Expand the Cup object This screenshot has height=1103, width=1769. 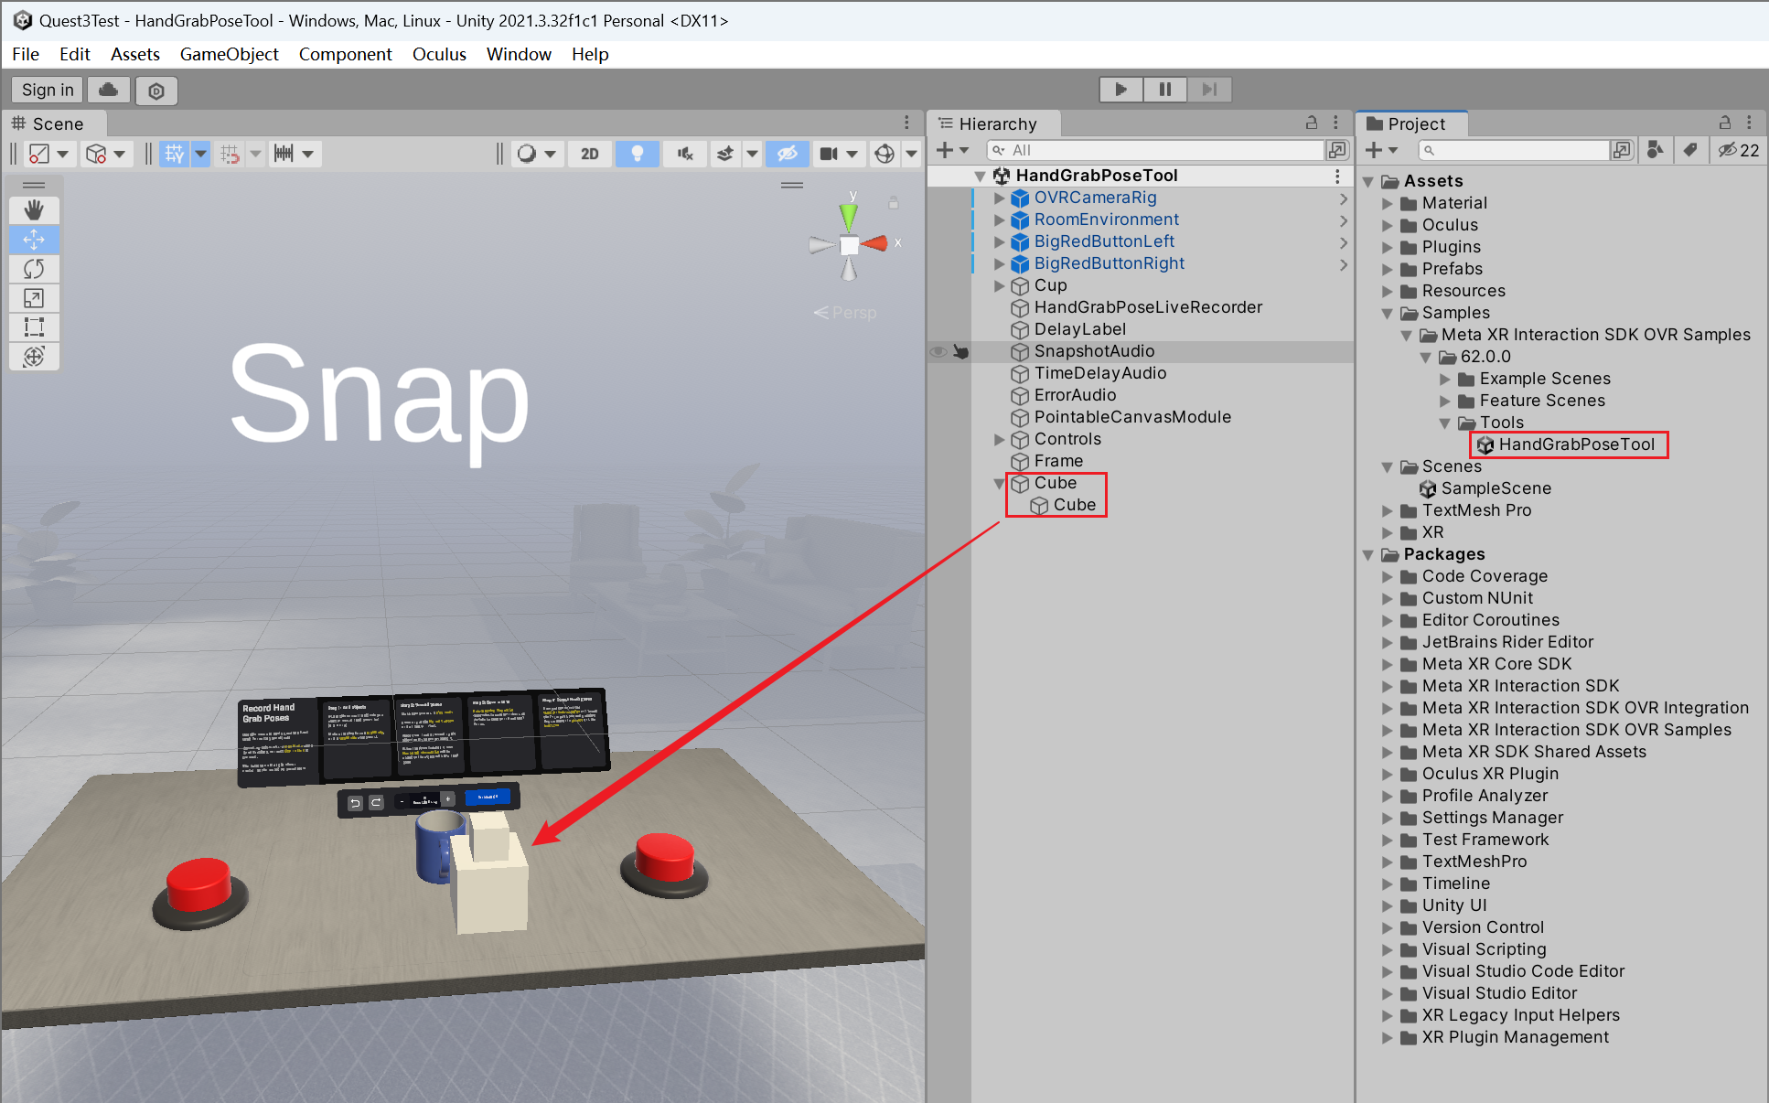[x=999, y=285]
